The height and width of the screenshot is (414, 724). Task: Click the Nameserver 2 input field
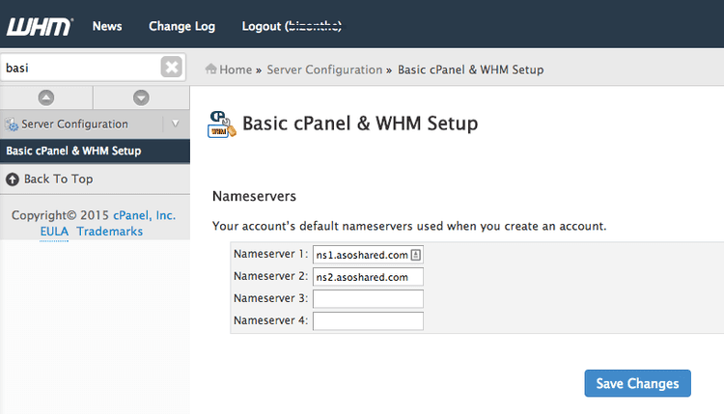coord(368,277)
